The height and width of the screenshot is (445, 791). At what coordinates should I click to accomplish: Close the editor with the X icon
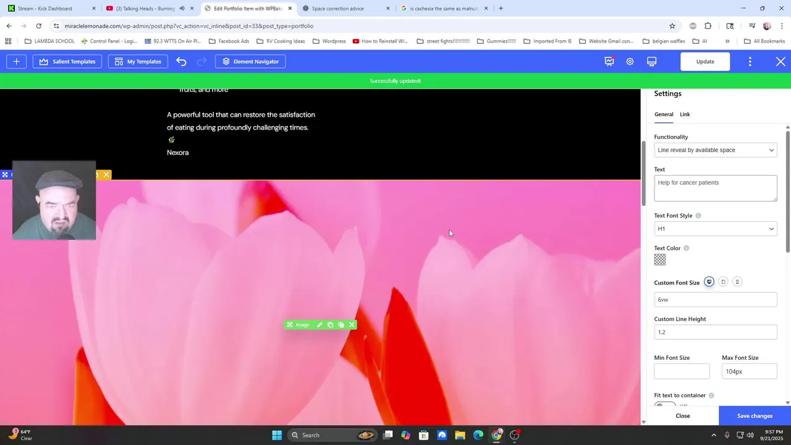tap(780, 61)
